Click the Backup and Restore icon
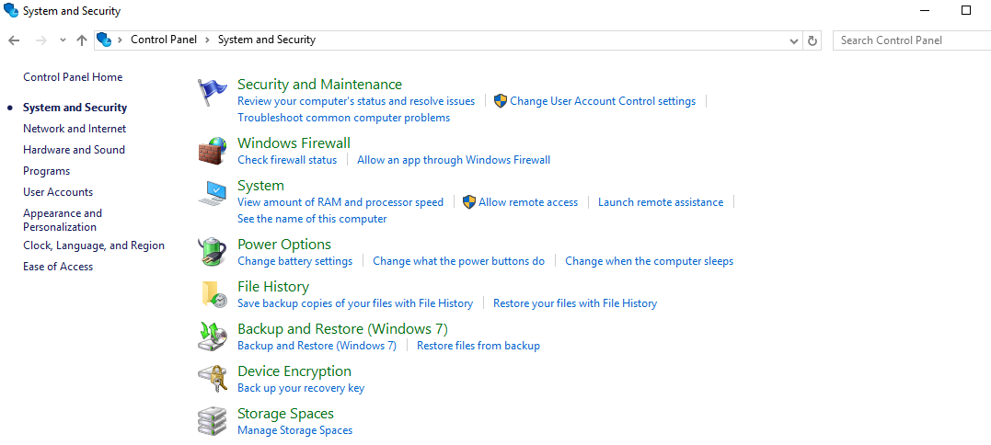 [212, 337]
